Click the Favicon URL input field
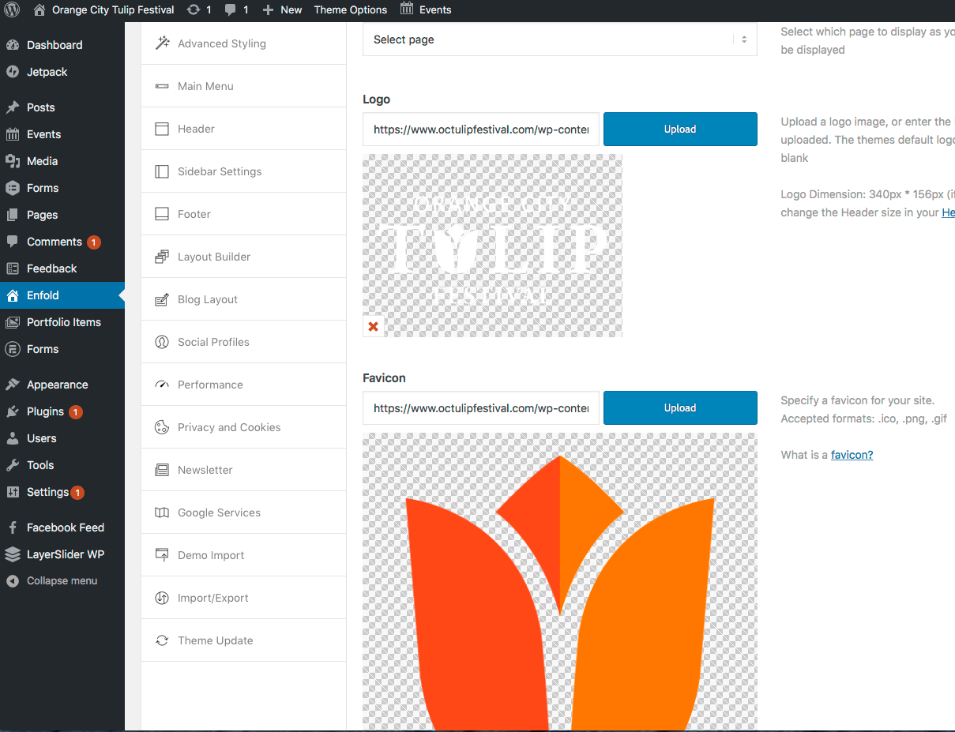 tap(480, 408)
